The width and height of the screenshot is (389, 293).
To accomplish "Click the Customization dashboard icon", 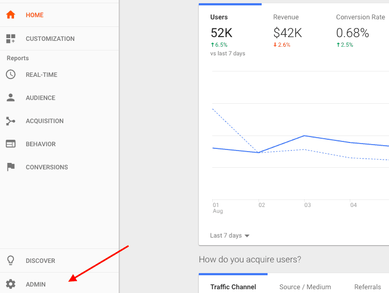I will (x=11, y=39).
